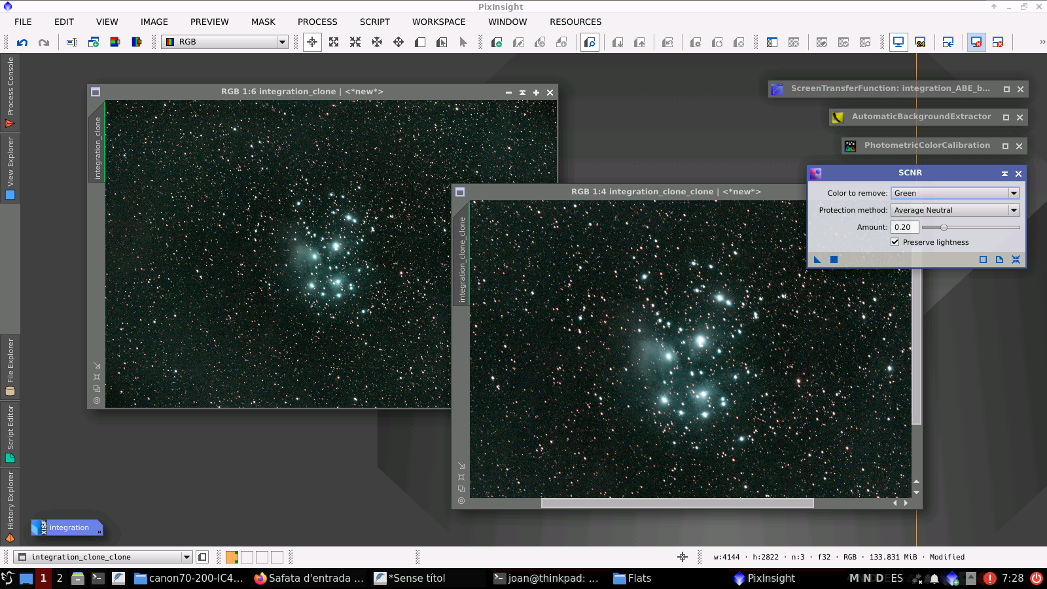Apply a global SCNR execution with the square icon

(x=834, y=259)
